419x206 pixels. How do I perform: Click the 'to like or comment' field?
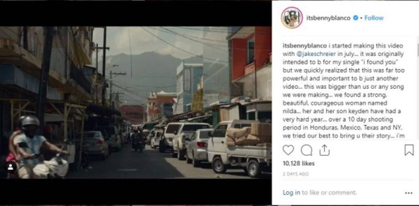[x=329, y=192]
